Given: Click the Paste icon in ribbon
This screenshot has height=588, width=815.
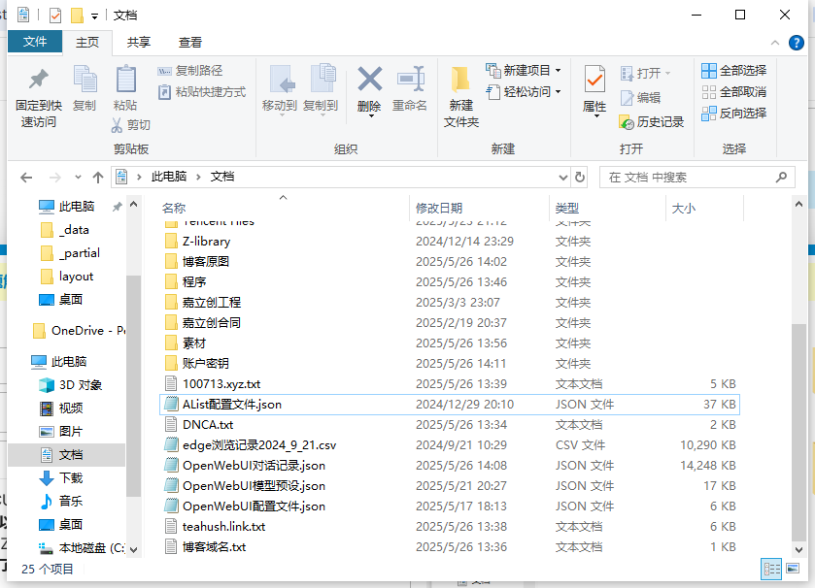Looking at the screenshot, I should (125, 81).
